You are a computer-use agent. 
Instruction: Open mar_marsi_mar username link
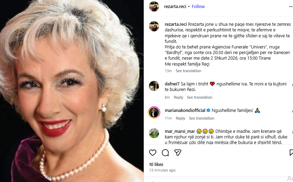tap(179, 131)
